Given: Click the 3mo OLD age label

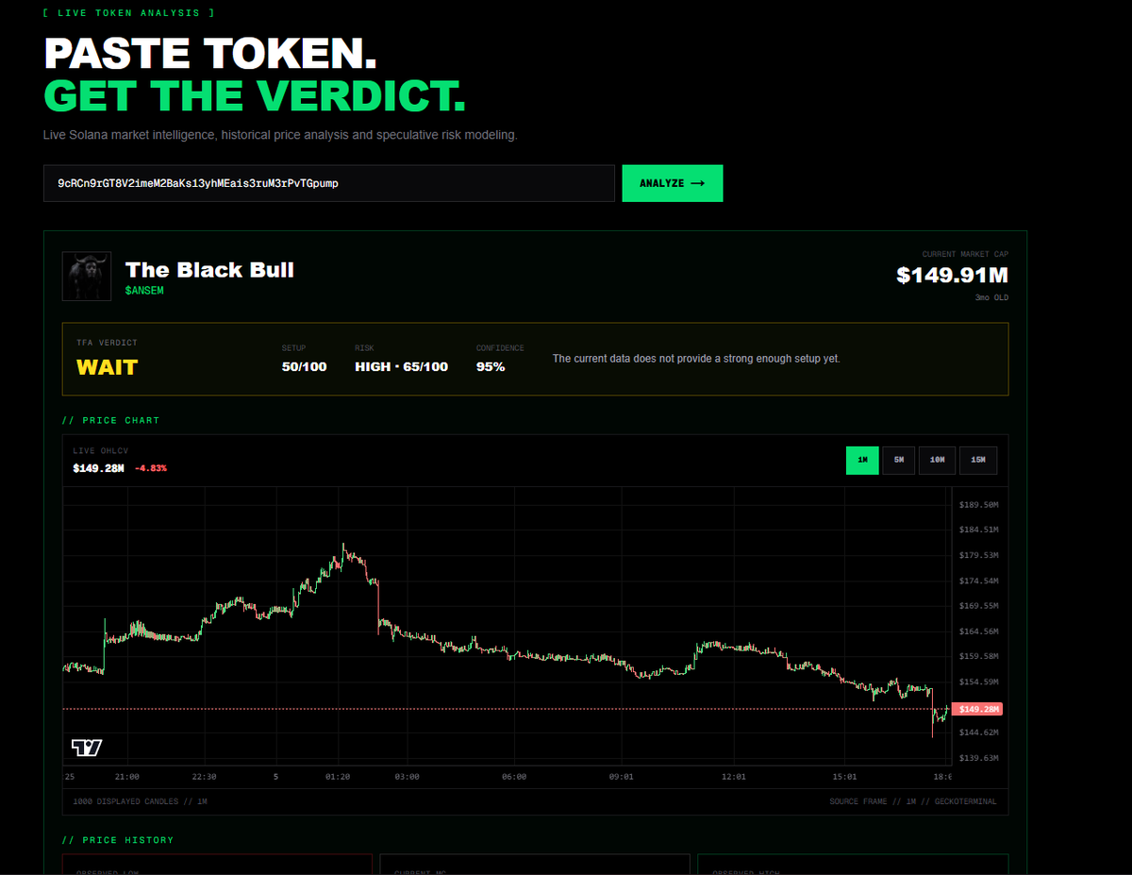Looking at the screenshot, I should pos(992,297).
